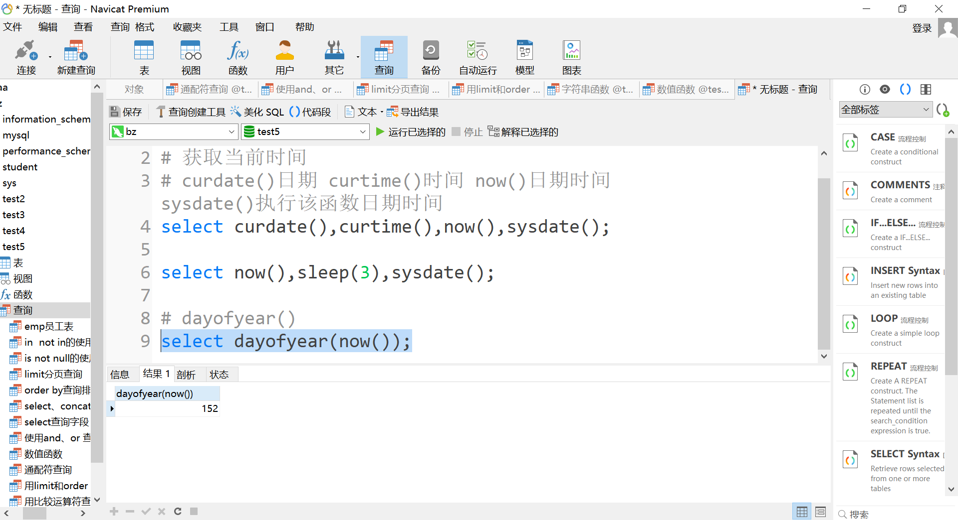Switch result to grid view
958x520 pixels.
click(x=802, y=512)
